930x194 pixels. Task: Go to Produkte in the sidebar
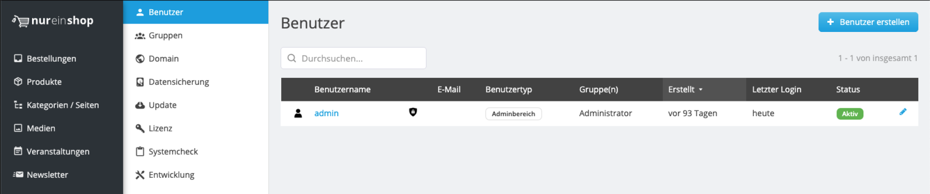point(44,82)
